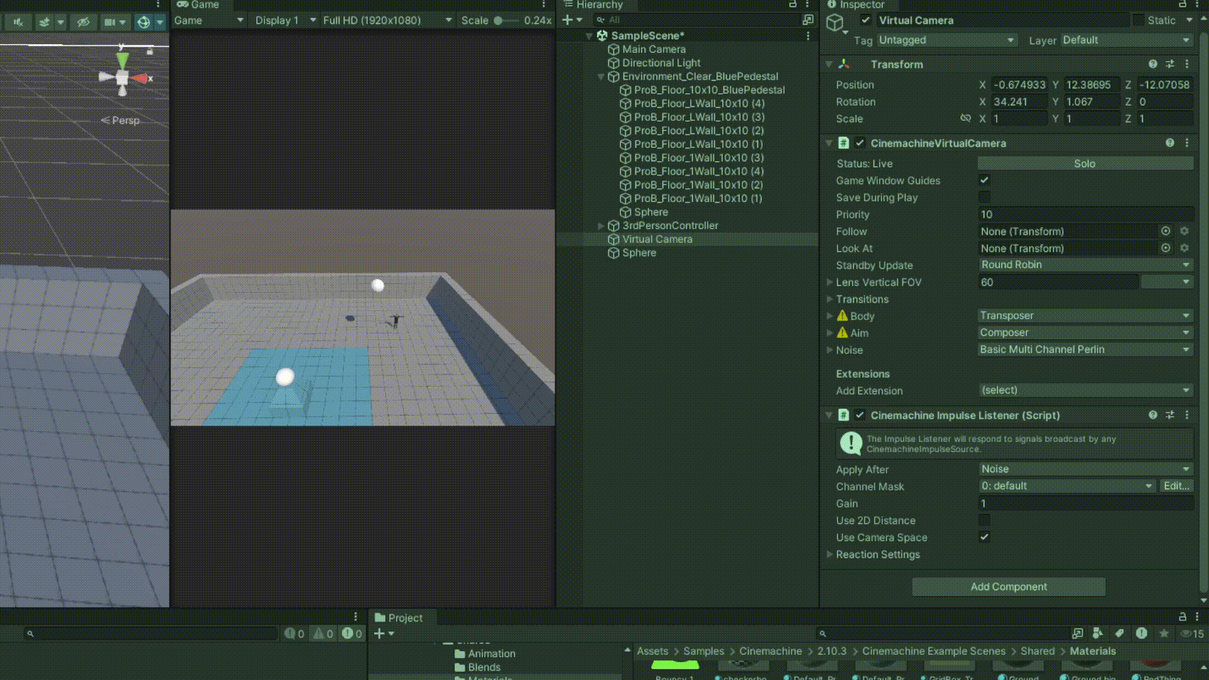Toggle scene audio mute icon
This screenshot has width=1209, height=680.
tap(18, 22)
